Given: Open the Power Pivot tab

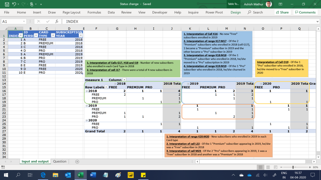Looking at the screenshot, I should 214,12.
